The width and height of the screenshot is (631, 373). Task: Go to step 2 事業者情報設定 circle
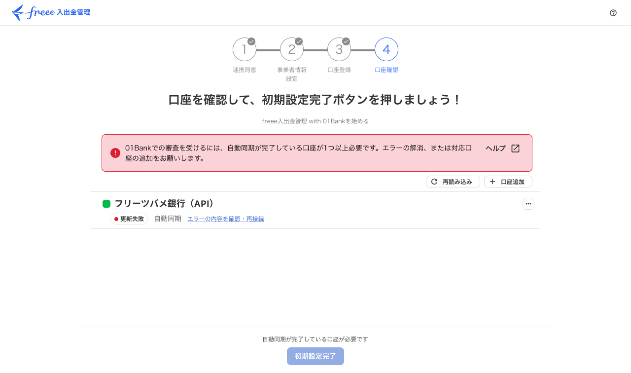(x=292, y=49)
